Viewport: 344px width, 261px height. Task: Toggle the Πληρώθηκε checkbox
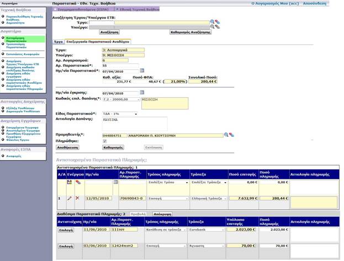(x=105, y=141)
